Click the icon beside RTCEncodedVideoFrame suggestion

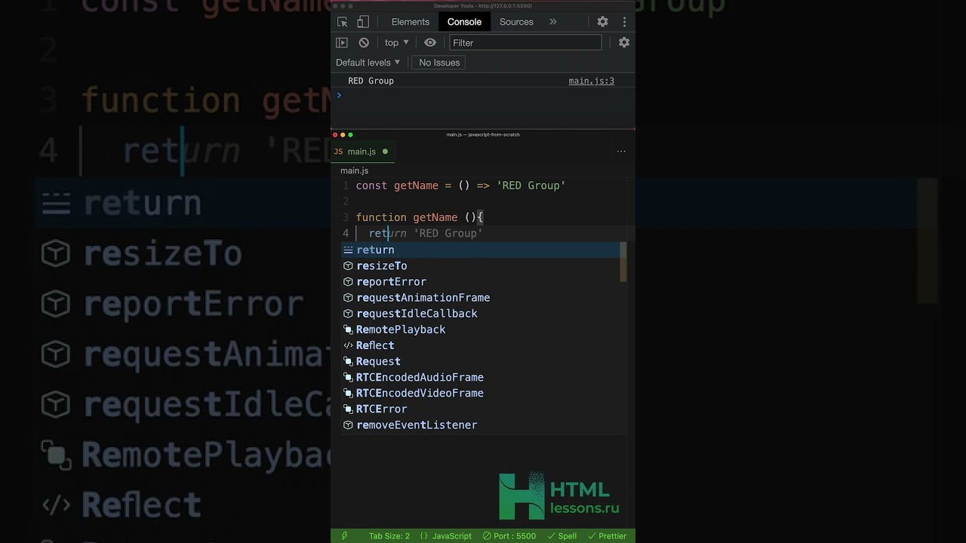click(x=348, y=393)
